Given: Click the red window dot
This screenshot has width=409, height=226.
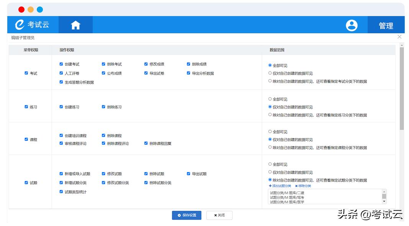Looking at the screenshot, I should [21, 10].
